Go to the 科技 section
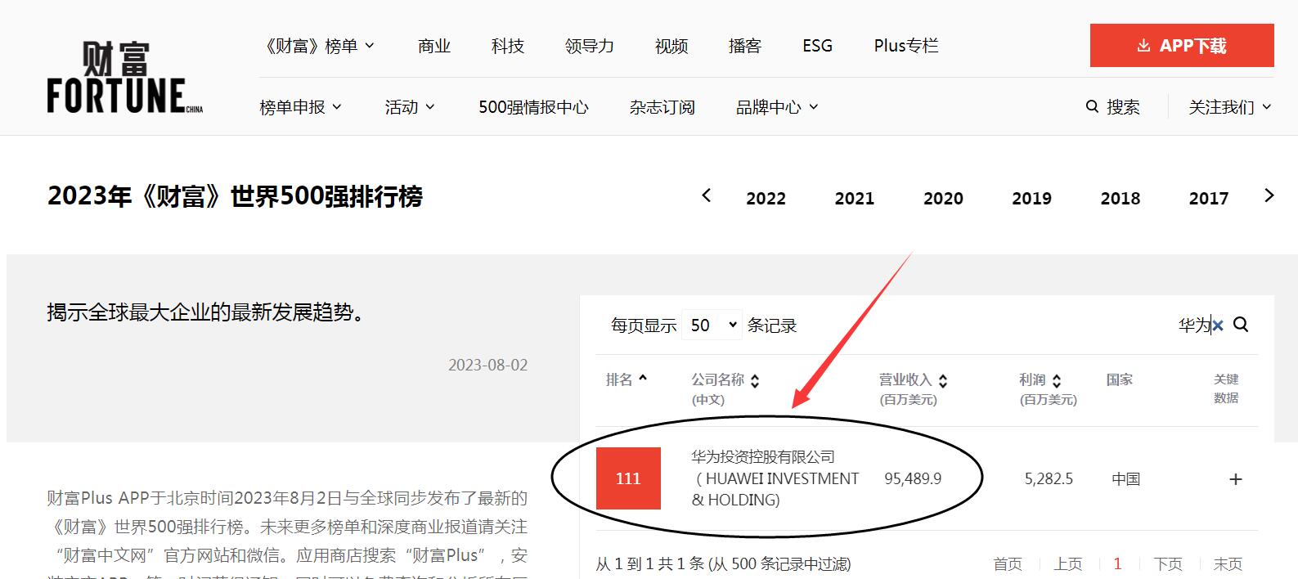This screenshot has height=579, width=1298. pyautogui.click(x=508, y=46)
